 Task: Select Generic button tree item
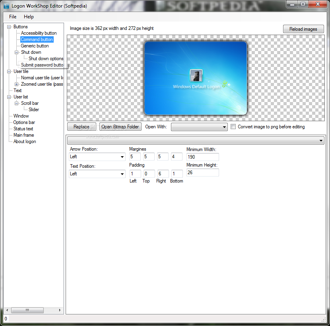35,46
